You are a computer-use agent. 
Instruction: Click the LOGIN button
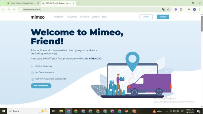[x=146, y=17]
